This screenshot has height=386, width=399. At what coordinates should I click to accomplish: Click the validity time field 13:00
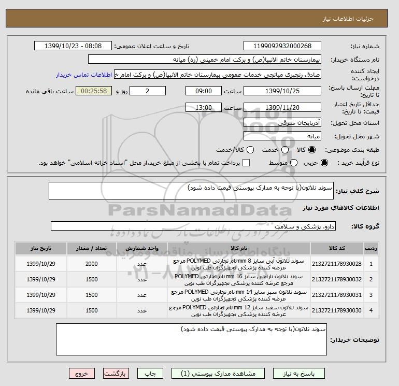point(204,107)
